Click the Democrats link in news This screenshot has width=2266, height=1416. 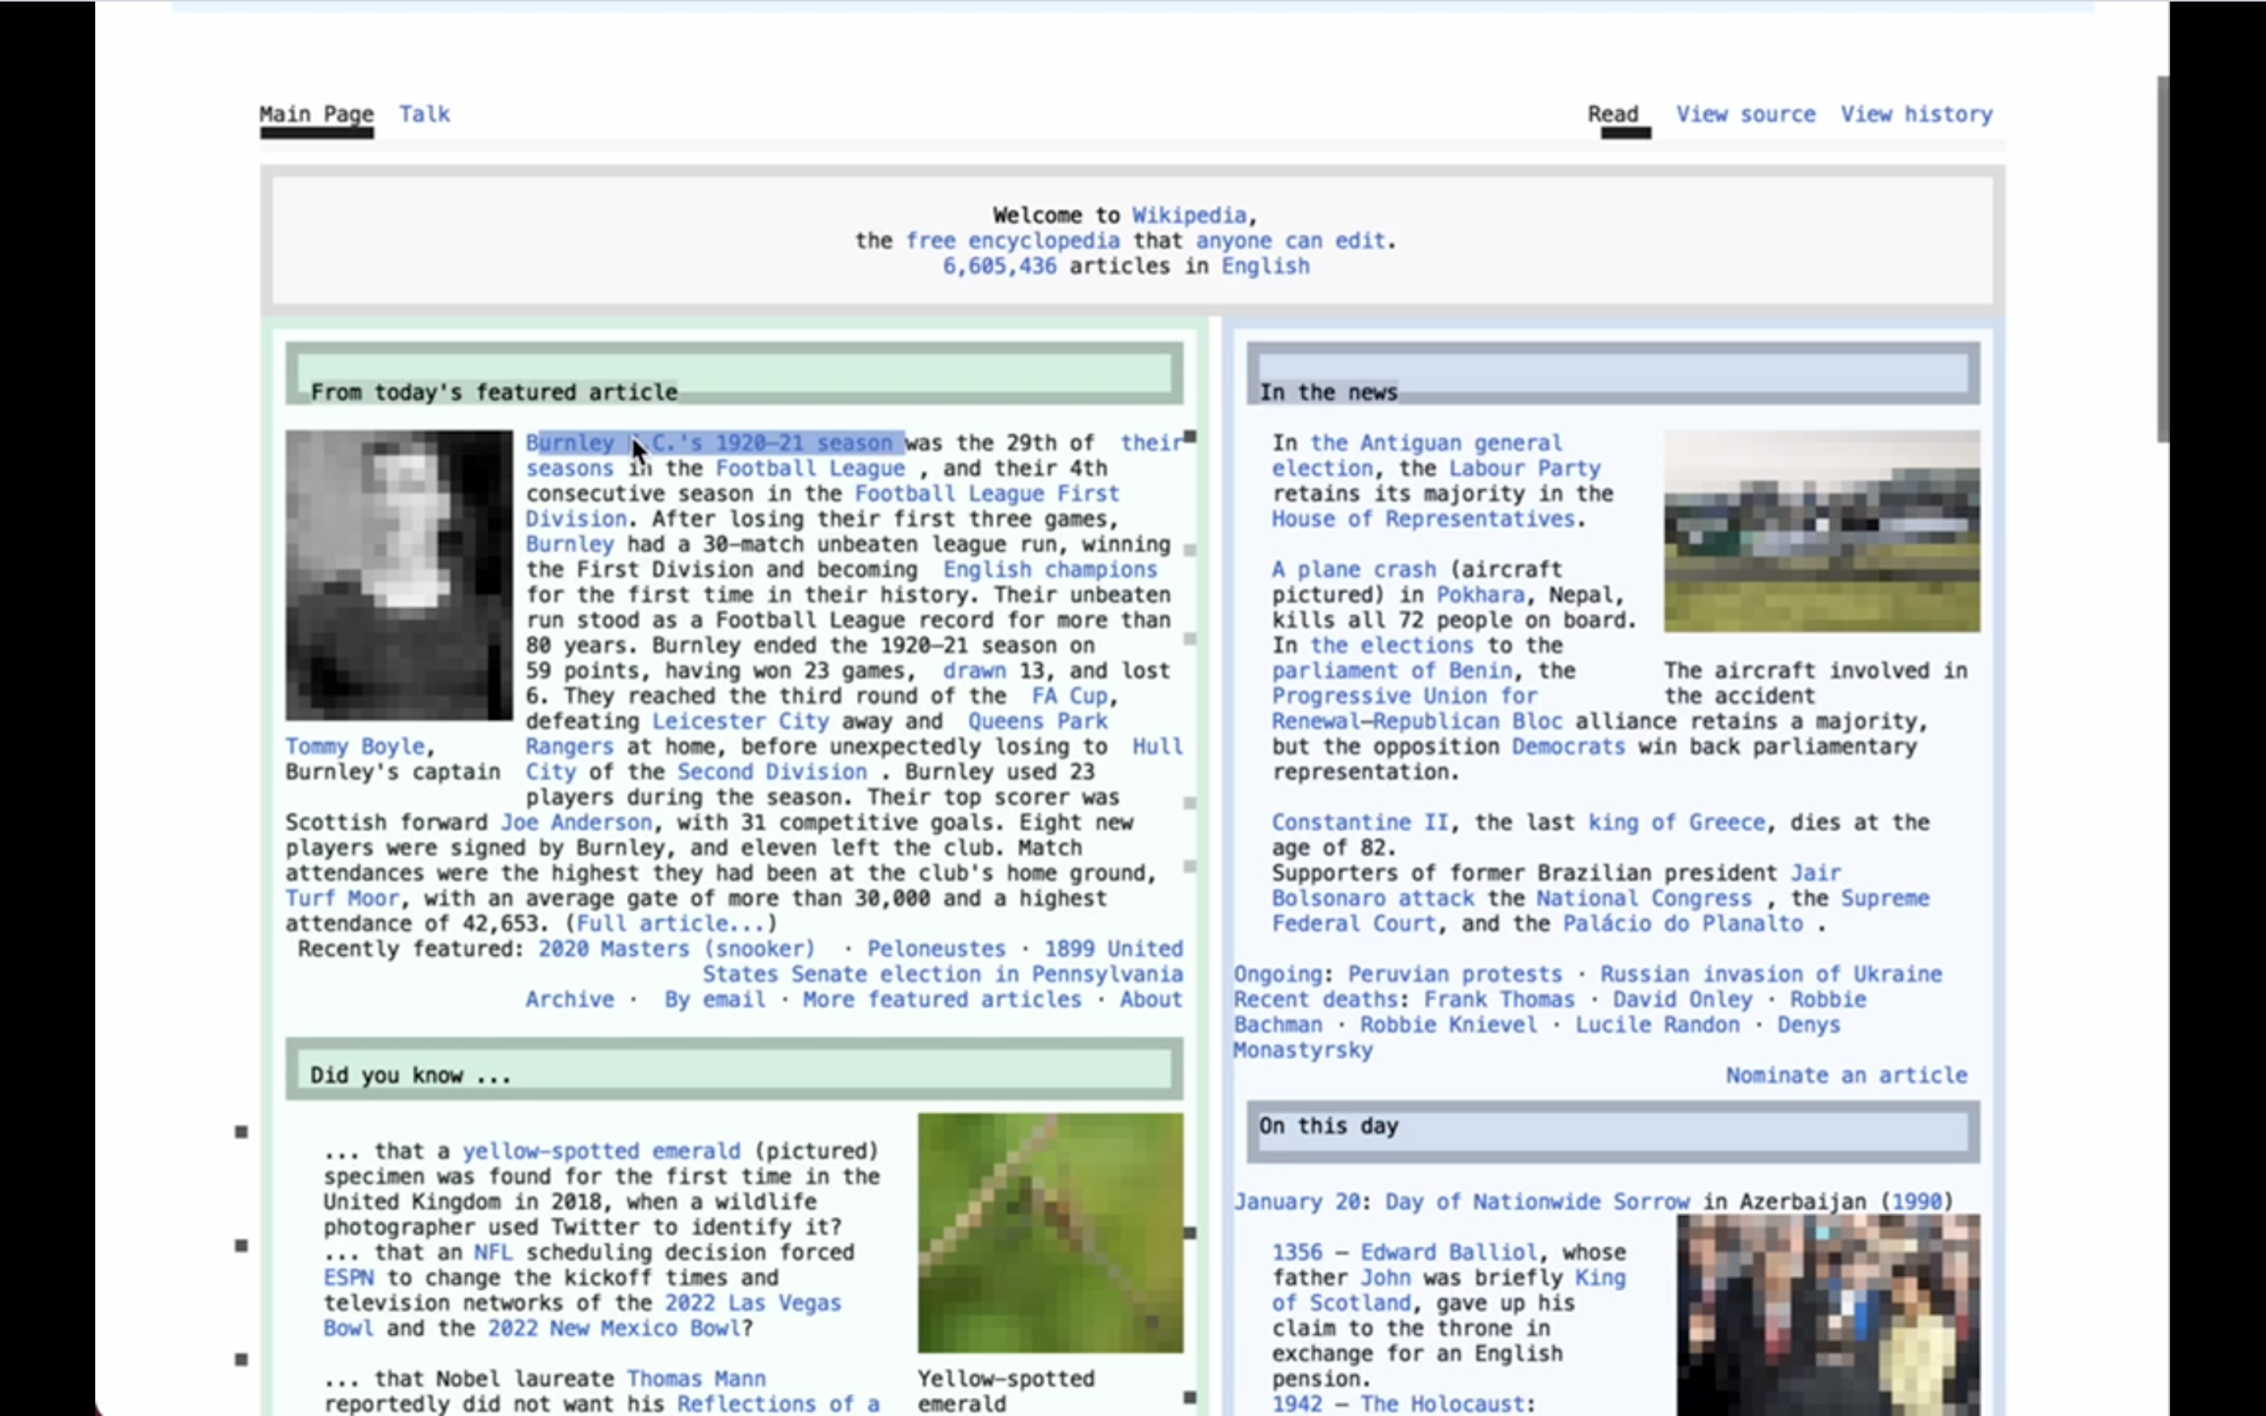tap(1568, 747)
